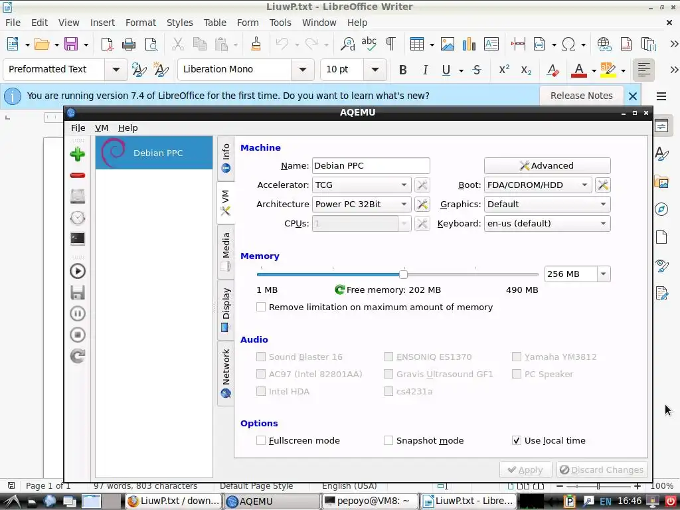The image size is (680, 510).
Task: Click the green plus Add VM icon in AQEMU
Action: [x=78, y=154]
